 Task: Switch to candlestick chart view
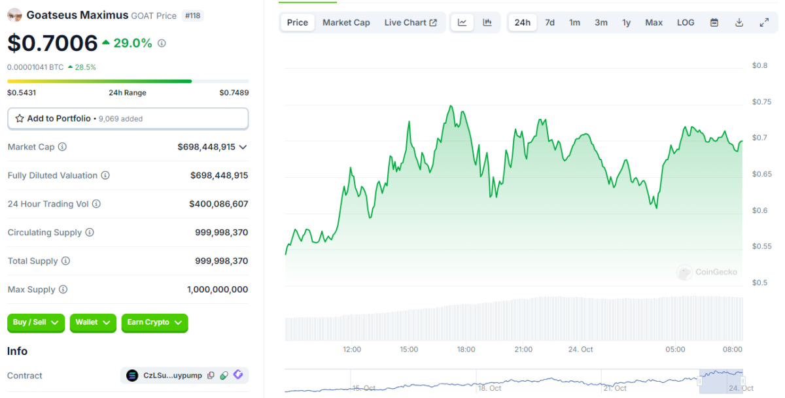tap(487, 22)
